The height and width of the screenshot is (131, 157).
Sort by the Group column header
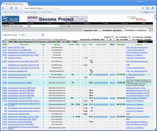tap(57, 45)
